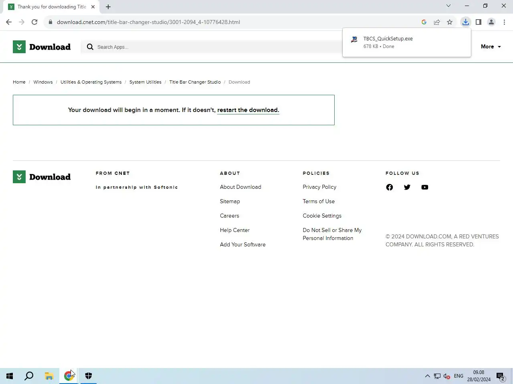Open Do Not Sell or Share link

pyautogui.click(x=332, y=234)
